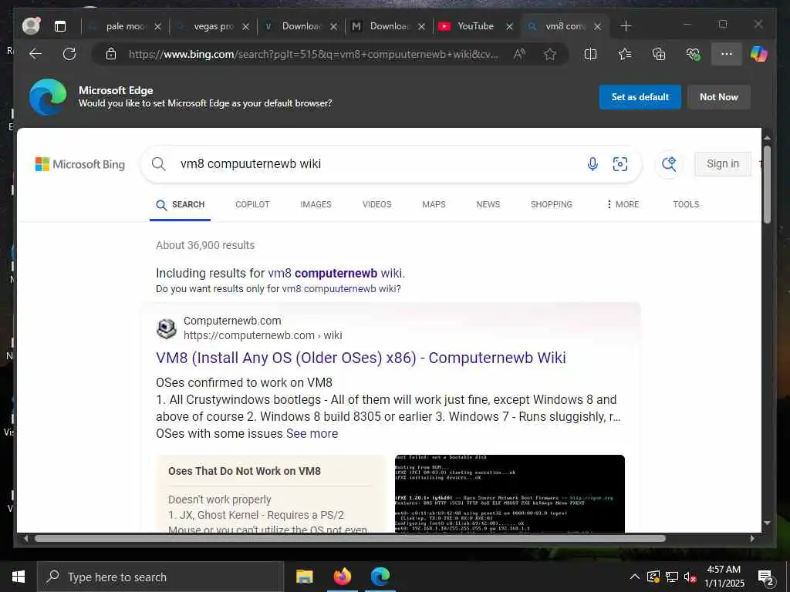Close the vm8 search tab
This screenshot has height=592, width=790.
click(597, 26)
